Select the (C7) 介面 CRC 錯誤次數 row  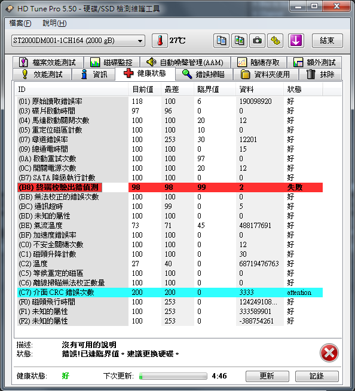[170, 293]
